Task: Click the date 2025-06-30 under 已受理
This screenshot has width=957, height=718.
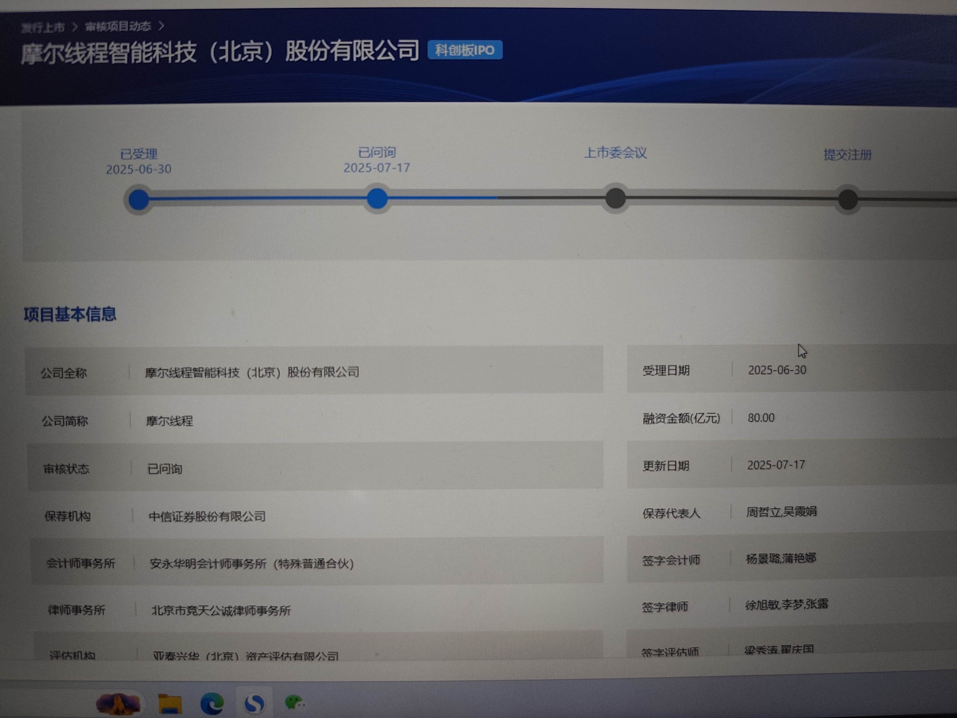Action: coord(139,169)
